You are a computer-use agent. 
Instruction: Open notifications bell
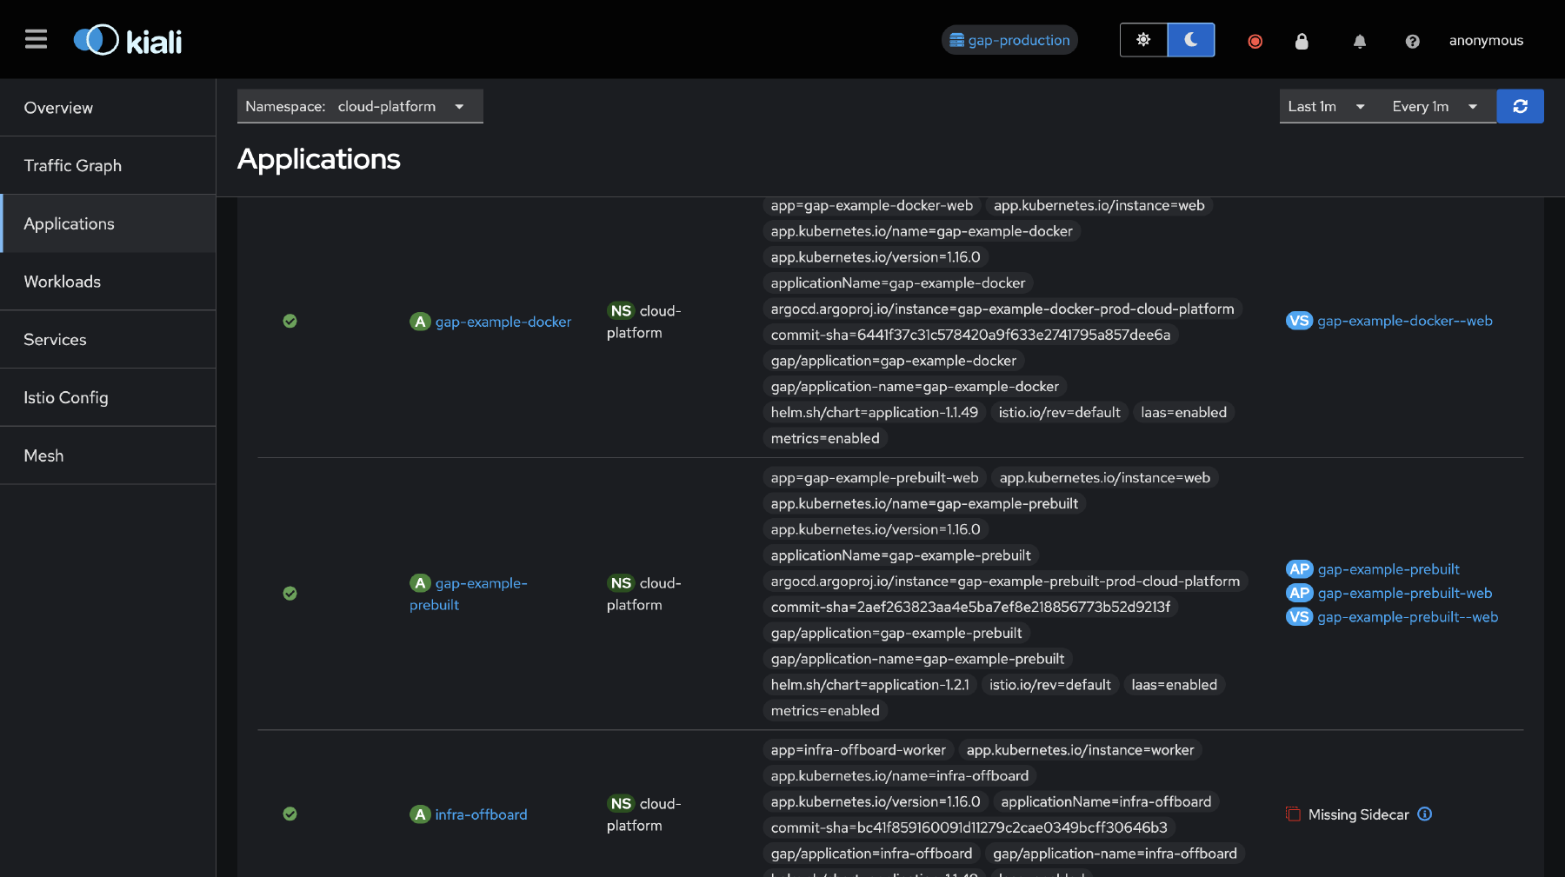click(1360, 41)
